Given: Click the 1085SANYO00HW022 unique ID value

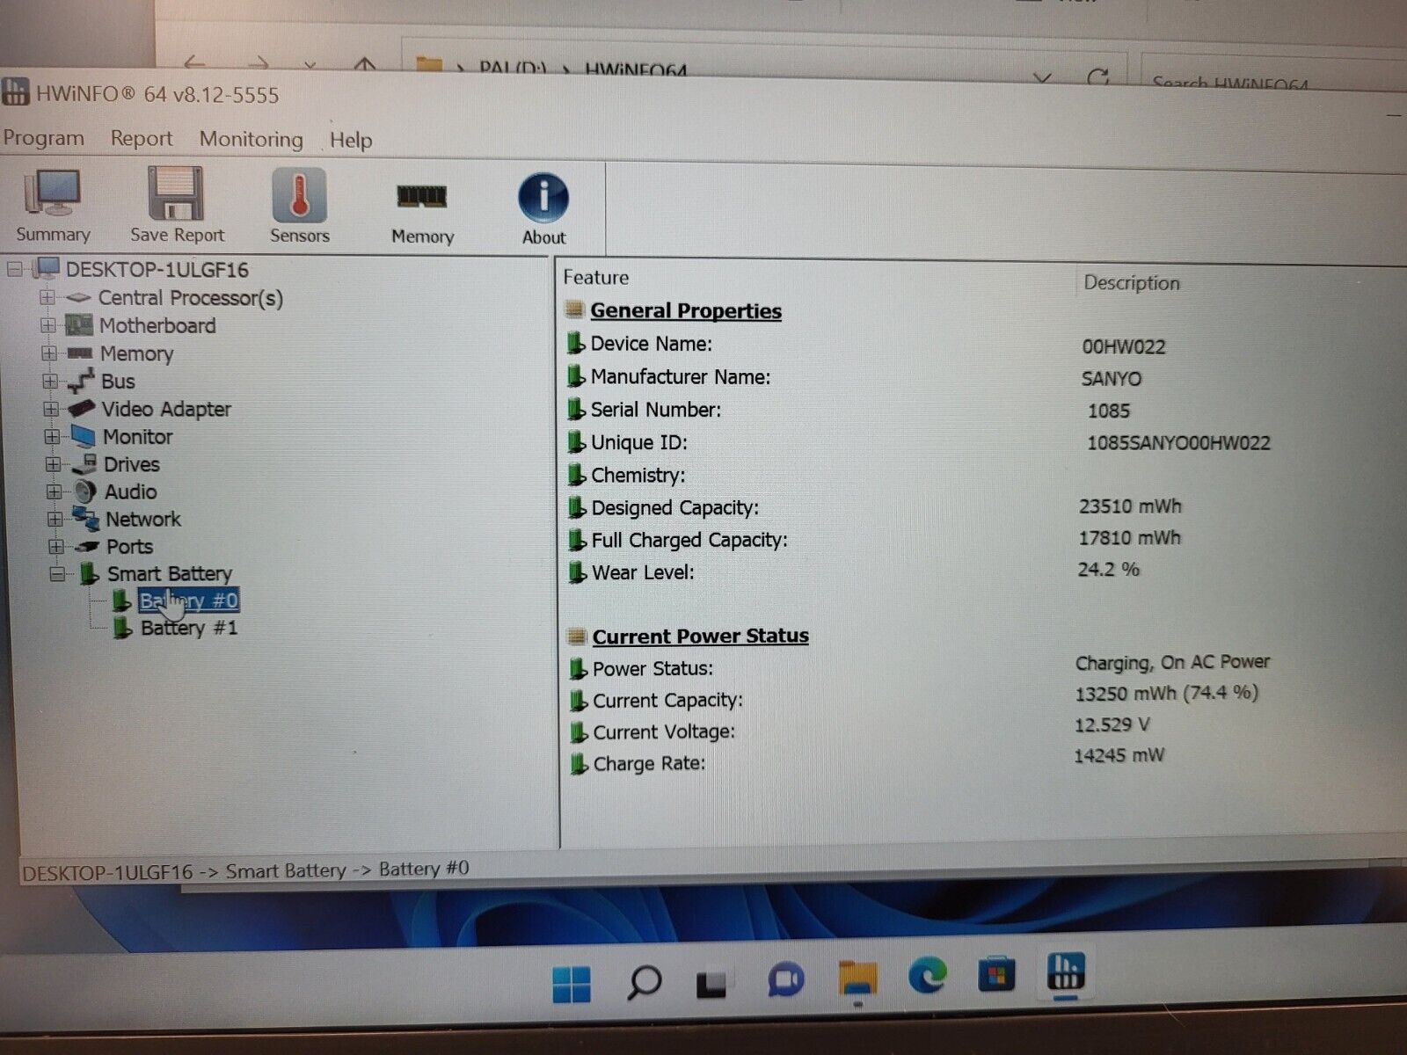Looking at the screenshot, I should click(x=1178, y=443).
